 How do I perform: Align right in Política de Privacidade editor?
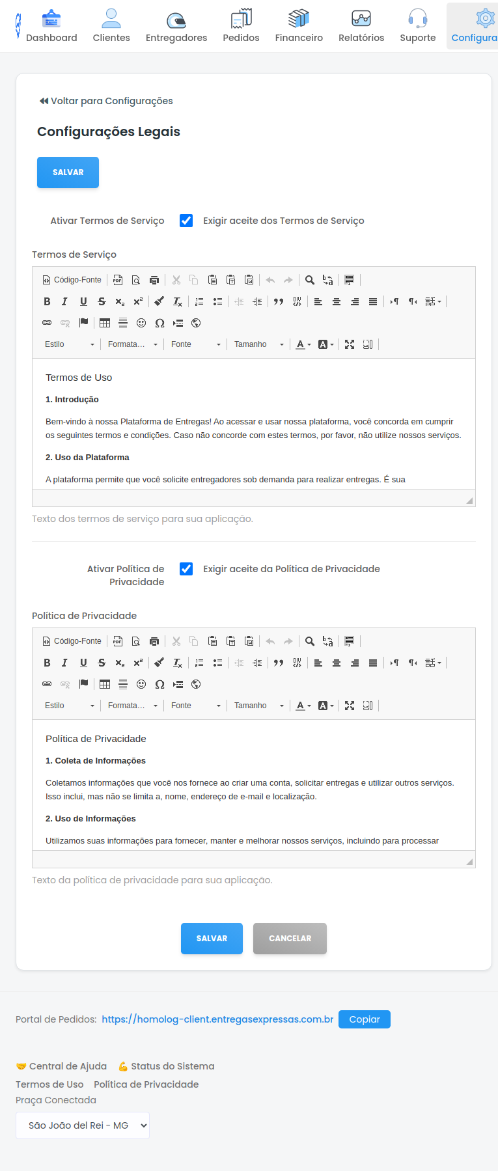coord(355,663)
